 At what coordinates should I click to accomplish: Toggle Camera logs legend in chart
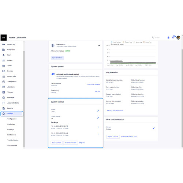pos(127,42)
